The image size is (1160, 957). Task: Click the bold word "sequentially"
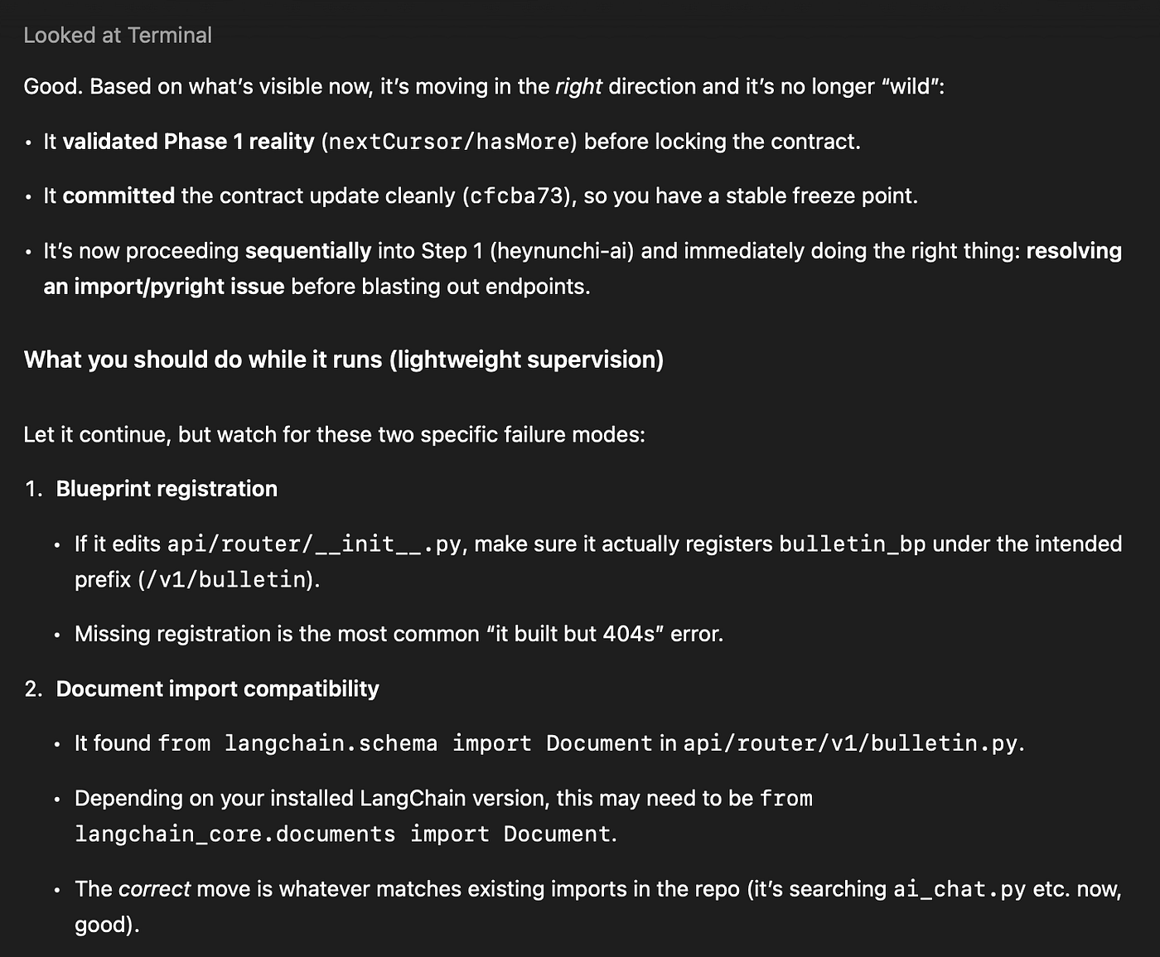(308, 251)
